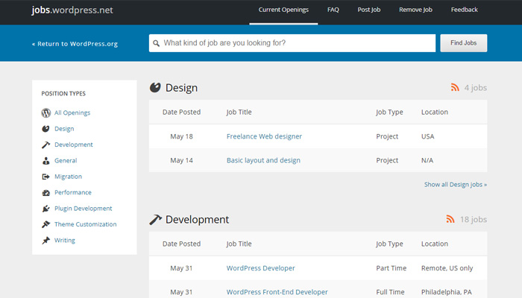
Task: Follow the Return to WordPress.org link
Action: point(75,44)
